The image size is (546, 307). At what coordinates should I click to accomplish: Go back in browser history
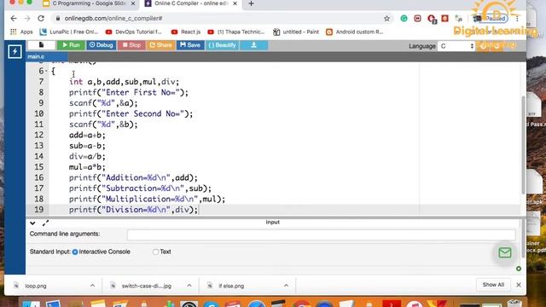coord(14,19)
